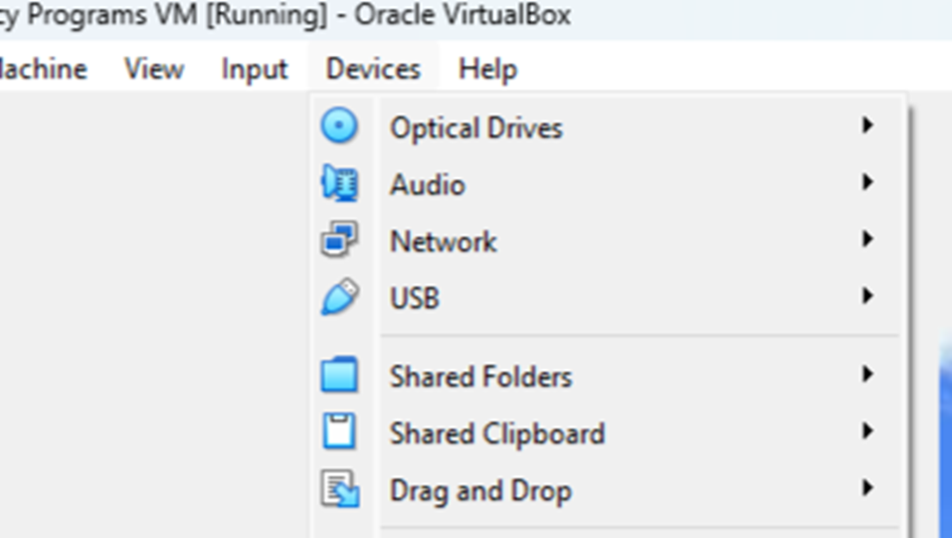Open the Help menu

[487, 69]
